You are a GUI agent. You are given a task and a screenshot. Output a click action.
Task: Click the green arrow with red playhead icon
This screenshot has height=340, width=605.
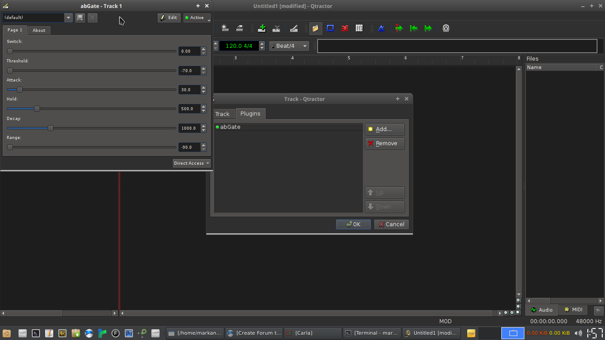(399, 28)
